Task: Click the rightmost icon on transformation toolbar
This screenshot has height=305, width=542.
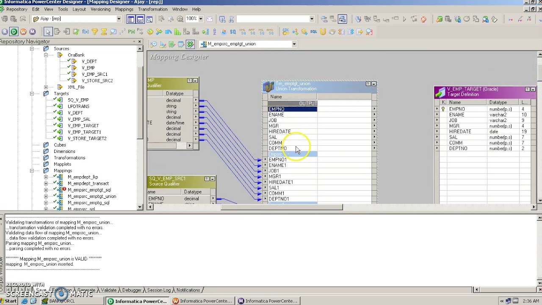Action: click(369, 32)
